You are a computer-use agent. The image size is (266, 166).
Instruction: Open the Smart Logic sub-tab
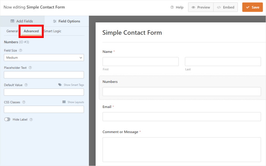[52, 31]
